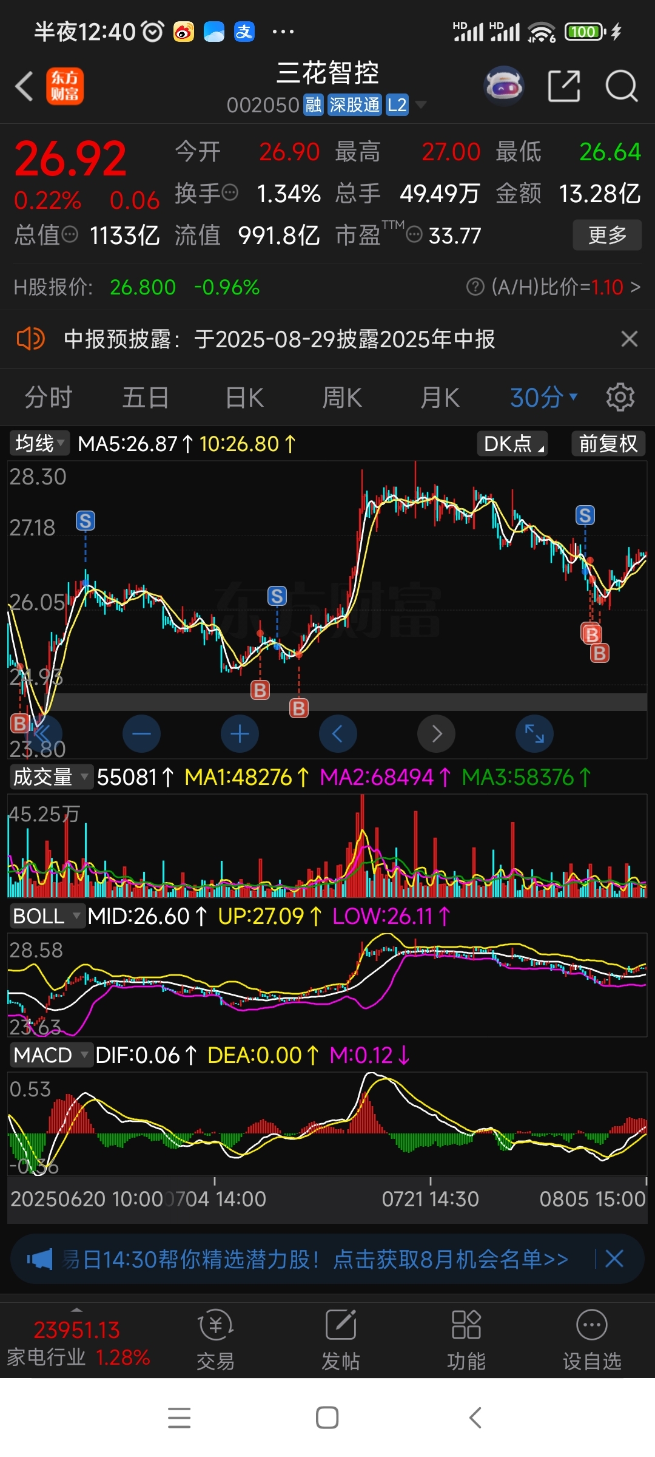
Task: Close the 8月机会名单 promo banner
Action: point(614,1258)
